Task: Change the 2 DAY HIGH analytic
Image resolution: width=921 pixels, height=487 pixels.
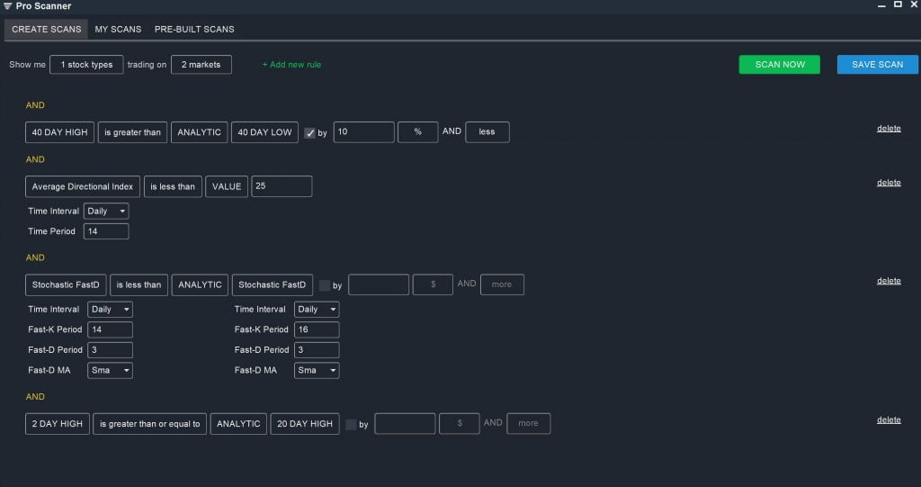Action: pos(57,423)
